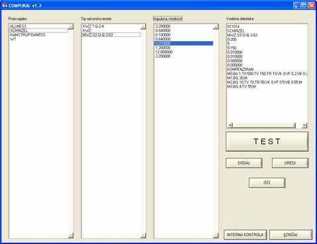Screen dimensions: 317x244
Task: Click the large TEST button
Action: (267, 141)
